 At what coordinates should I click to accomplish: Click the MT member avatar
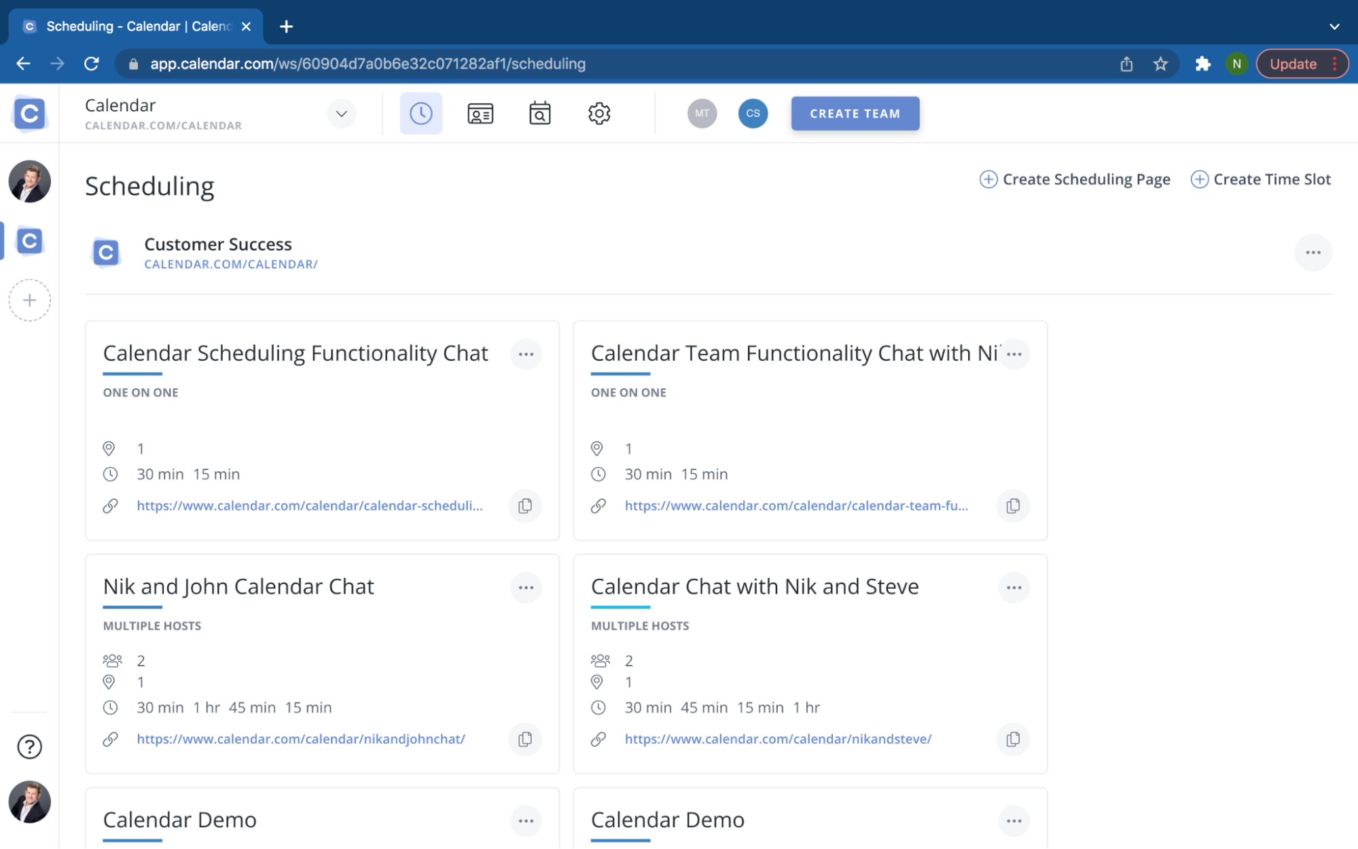pos(702,113)
